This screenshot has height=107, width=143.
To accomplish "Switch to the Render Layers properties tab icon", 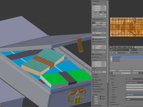I will click(x=116, y=50).
